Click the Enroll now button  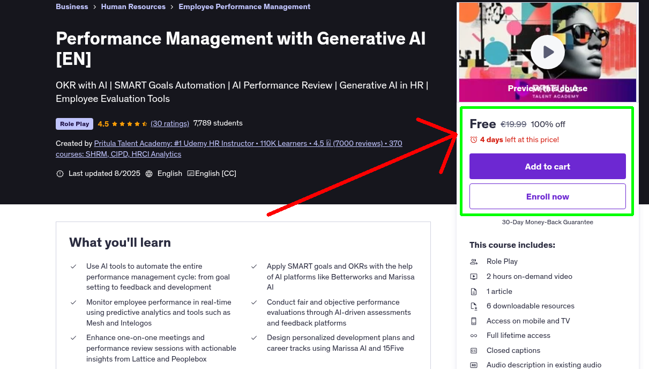tap(548, 196)
